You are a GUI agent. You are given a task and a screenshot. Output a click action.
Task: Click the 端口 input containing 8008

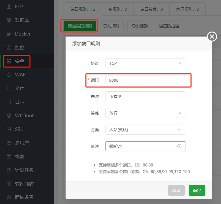point(145,80)
